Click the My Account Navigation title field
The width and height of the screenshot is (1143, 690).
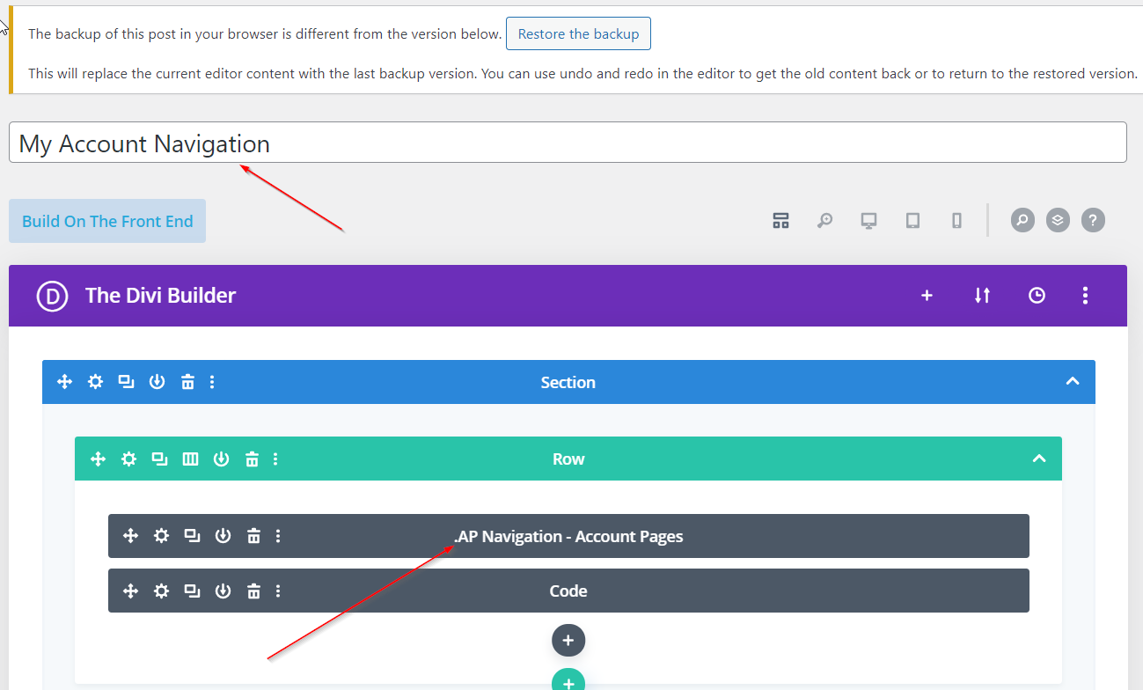click(568, 143)
